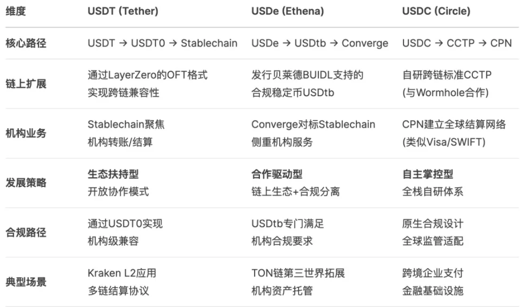The height and width of the screenshot is (307, 520).
Task: Click the USDe → USDtb → Converge text
Action: (x=319, y=43)
